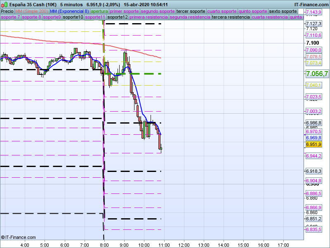Click the tercer soporte label
The width and height of the screenshot is (330, 248).
(190, 11)
